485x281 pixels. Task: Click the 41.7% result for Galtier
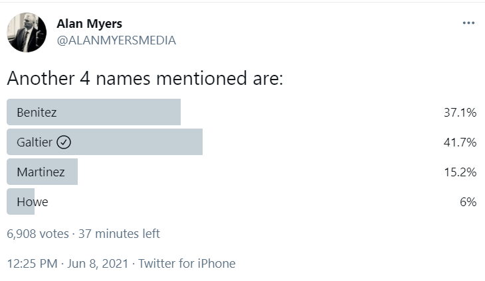coord(460,142)
